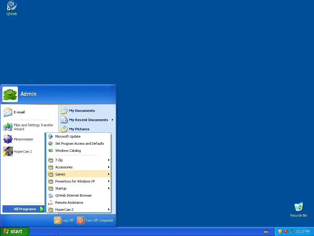Open Windows Catalog menu entry
The width and height of the screenshot is (314, 236).
[x=79, y=151]
